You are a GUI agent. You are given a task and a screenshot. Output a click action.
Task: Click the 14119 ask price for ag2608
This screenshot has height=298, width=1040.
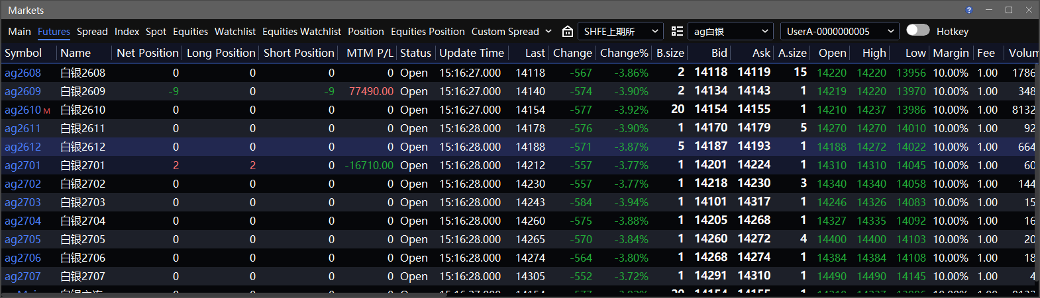754,72
